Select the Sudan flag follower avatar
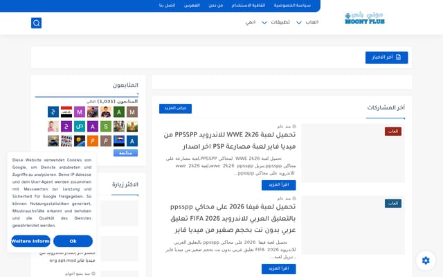This screenshot has height=277, width=443. [119, 141]
